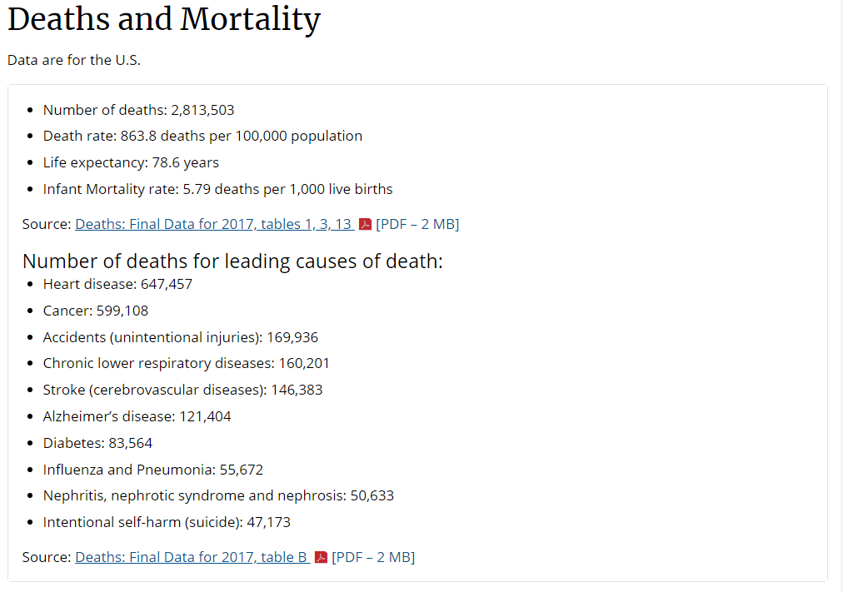Viewport: 843px width, 592px height.
Task: Click the Alzheimer's disease: 121,404 entry
Action: pyautogui.click(x=137, y=416)
